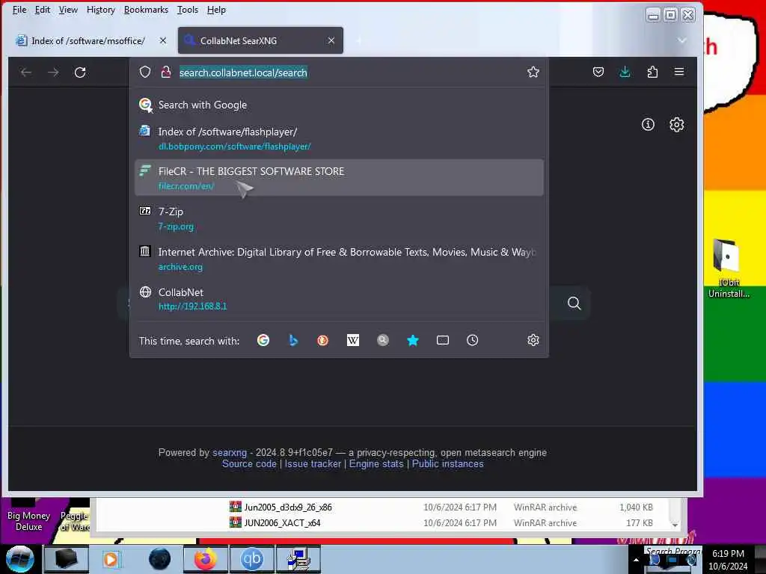Open the View menu
The width and height of the screenshot is (766, 574).
(68, 10)
